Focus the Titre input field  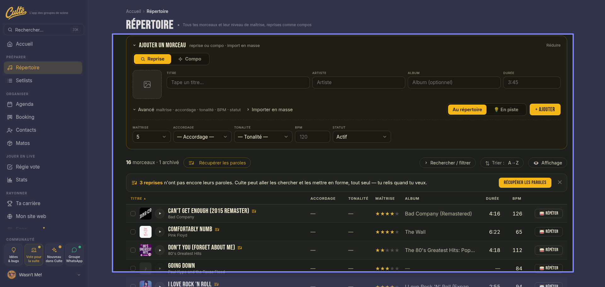pos(238,83)
